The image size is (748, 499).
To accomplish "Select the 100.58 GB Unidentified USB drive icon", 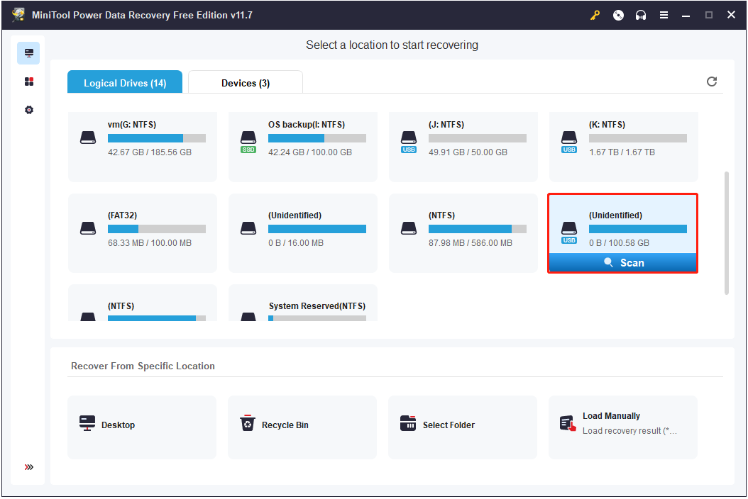I will point(569,232).
